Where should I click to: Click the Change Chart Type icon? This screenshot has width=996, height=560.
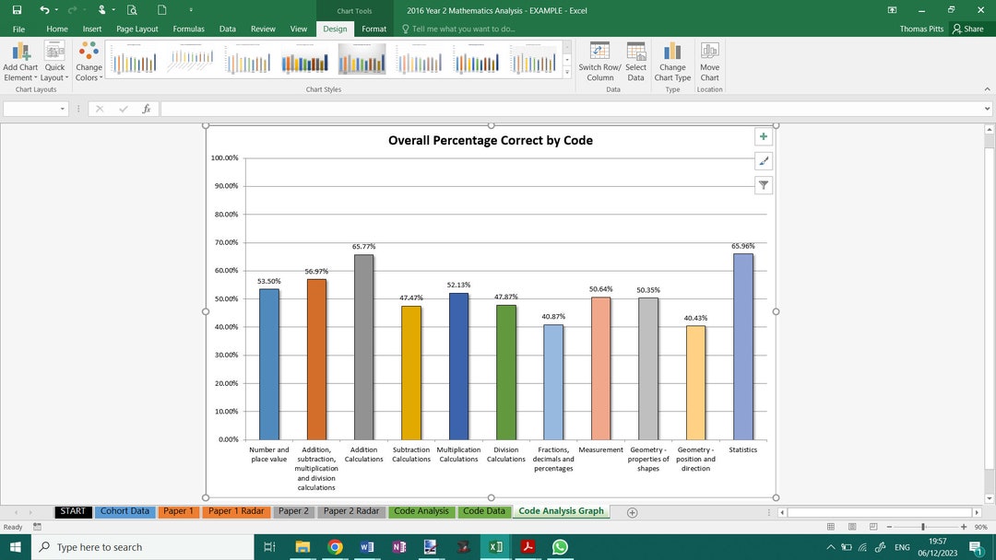click(672, 61)
